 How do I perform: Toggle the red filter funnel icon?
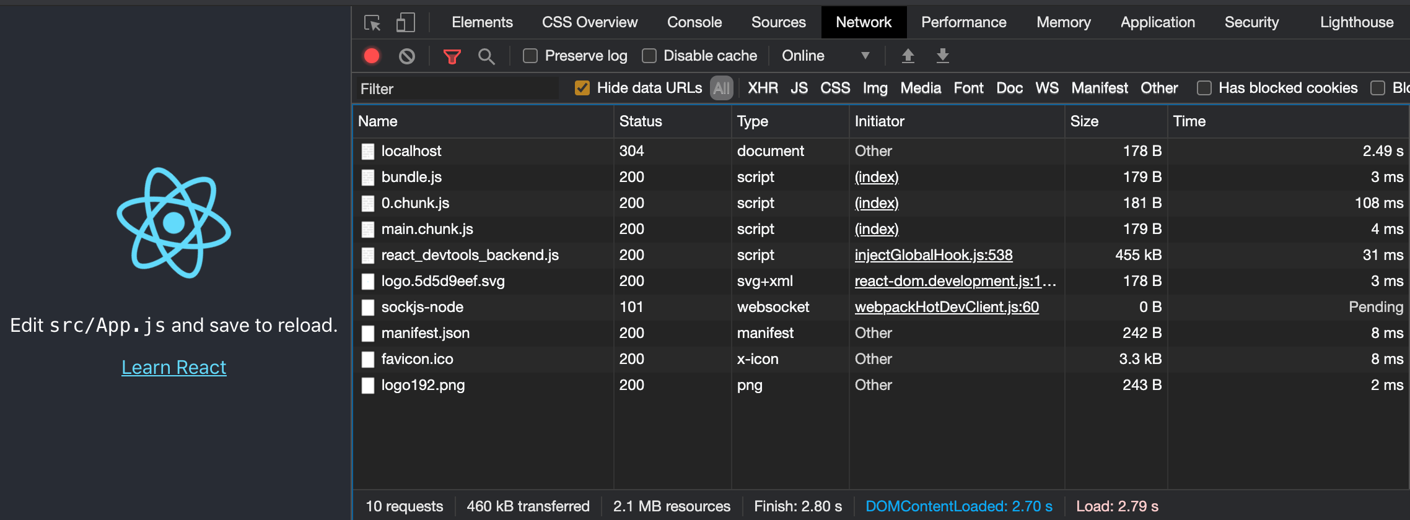click(452, 56)
